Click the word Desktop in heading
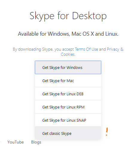 click(89, 16)
